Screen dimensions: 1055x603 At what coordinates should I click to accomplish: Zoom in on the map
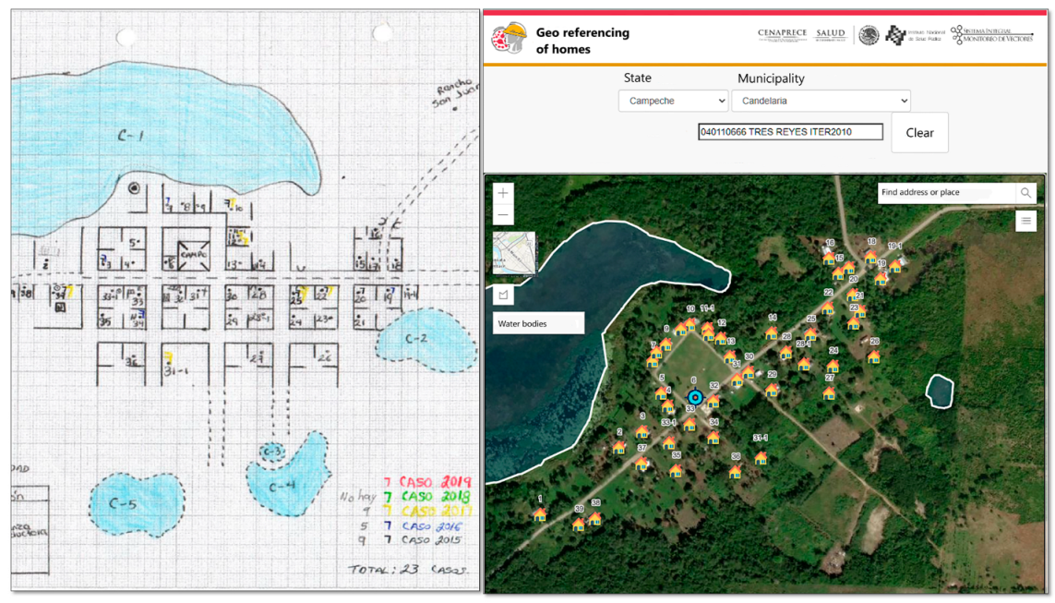coord(502,193)
